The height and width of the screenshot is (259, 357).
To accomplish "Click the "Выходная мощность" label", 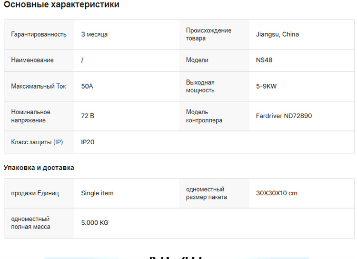I will (200, 86).
